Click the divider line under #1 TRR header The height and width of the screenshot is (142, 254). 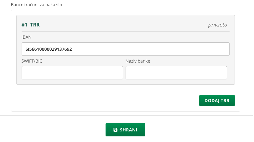126,31
